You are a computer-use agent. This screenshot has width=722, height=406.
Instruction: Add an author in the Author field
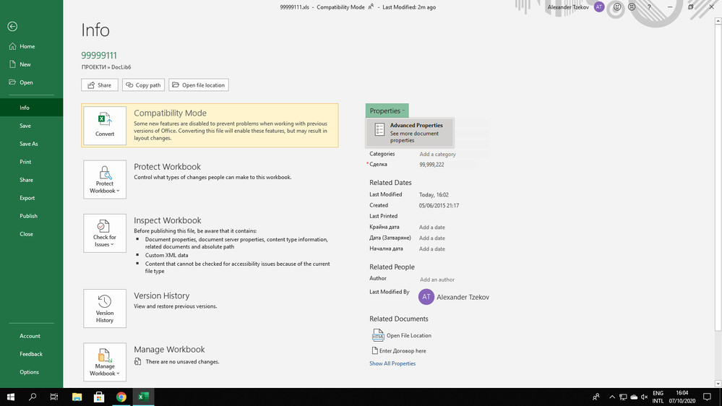click(x=437, y=280)
